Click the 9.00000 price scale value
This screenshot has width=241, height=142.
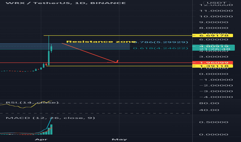coord(214,22)
